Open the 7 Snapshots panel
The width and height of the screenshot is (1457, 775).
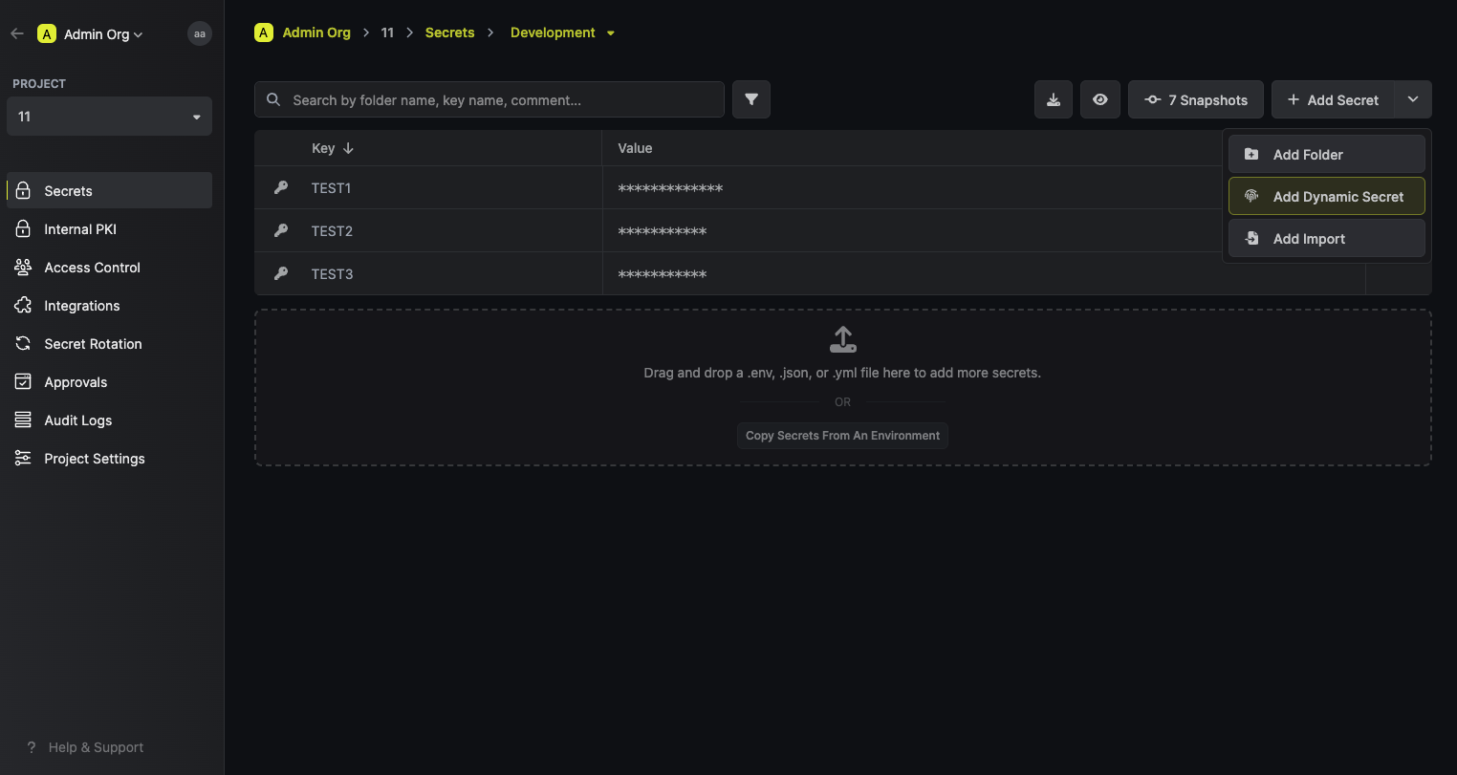tap(1196, 99)
